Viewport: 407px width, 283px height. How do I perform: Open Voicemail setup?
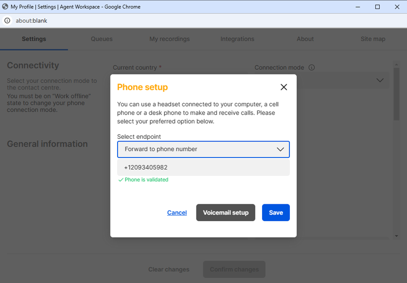[x=226, y=213]
